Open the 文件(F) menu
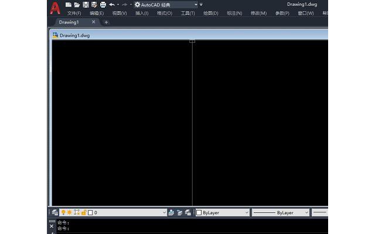Screen dimensions: 375x234 [x=74, y=13]
